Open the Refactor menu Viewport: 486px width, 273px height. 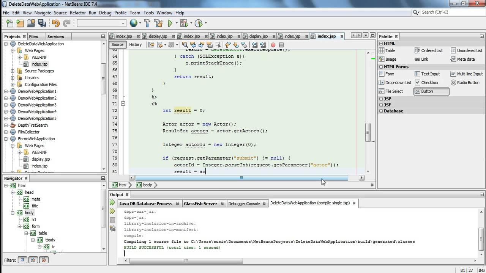click(77, 13)
